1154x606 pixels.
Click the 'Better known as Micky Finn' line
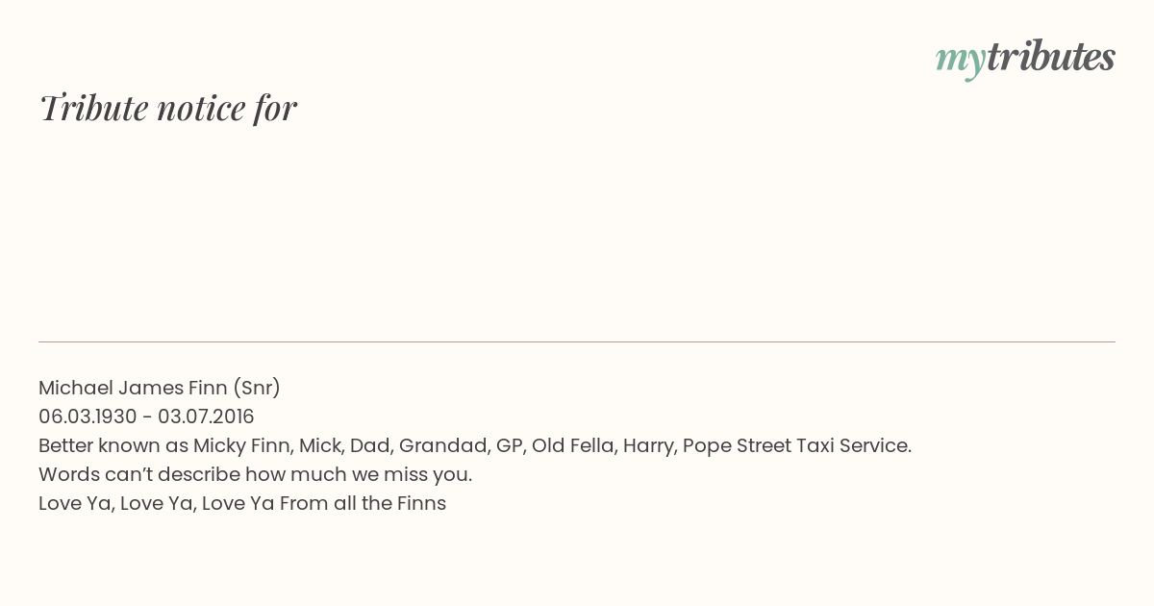point(475,445)
